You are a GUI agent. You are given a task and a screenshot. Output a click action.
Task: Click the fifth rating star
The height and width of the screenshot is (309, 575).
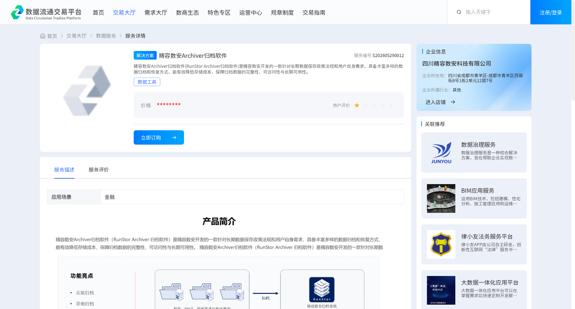(x=391, y=105)
